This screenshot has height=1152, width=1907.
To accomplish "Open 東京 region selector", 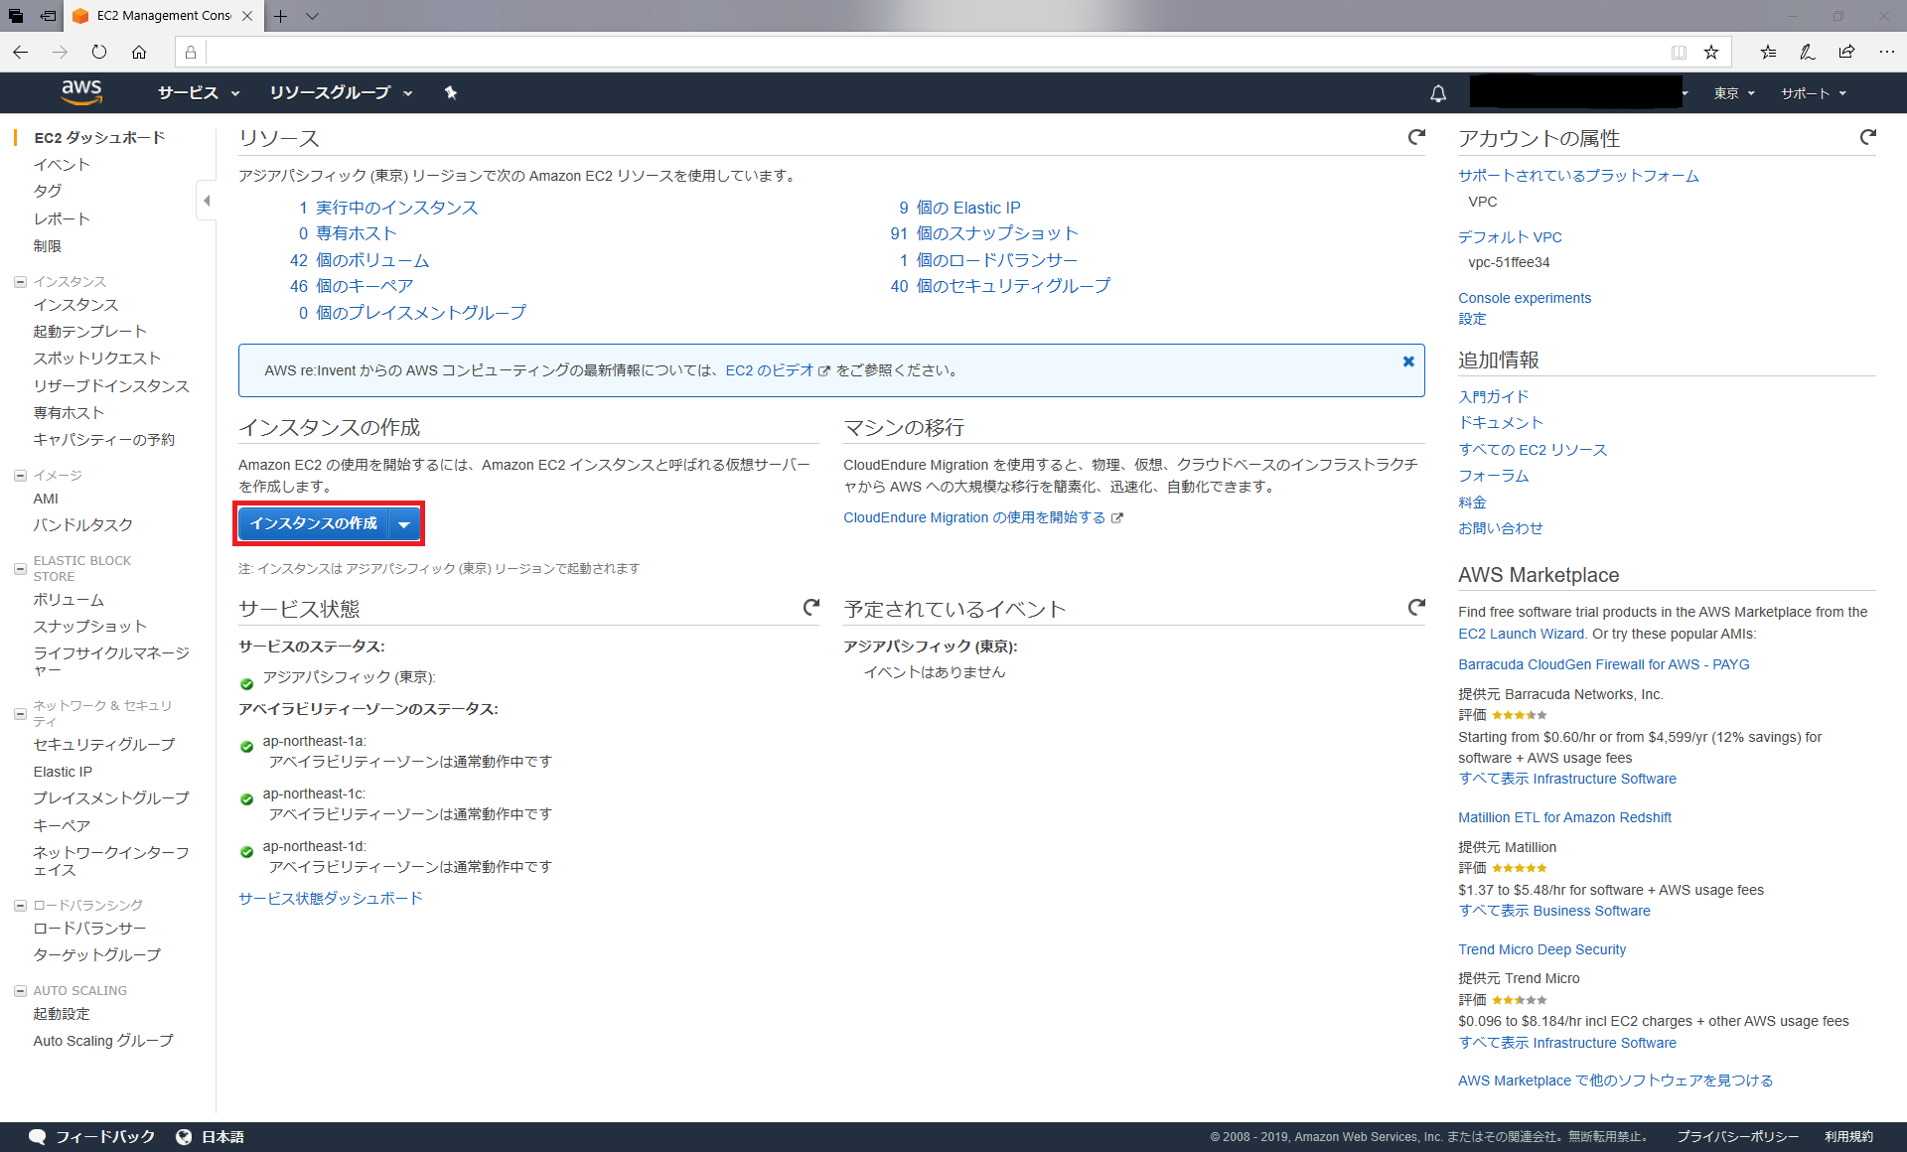I will pos(1734,93).
